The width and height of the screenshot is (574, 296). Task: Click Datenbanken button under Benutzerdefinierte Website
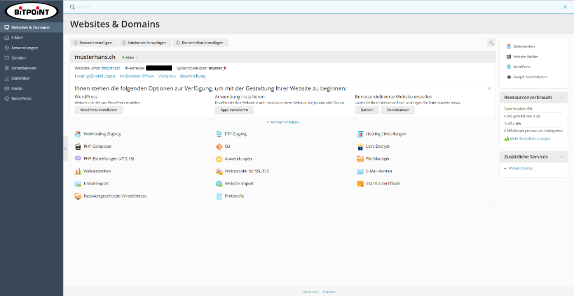click(398, 110)
